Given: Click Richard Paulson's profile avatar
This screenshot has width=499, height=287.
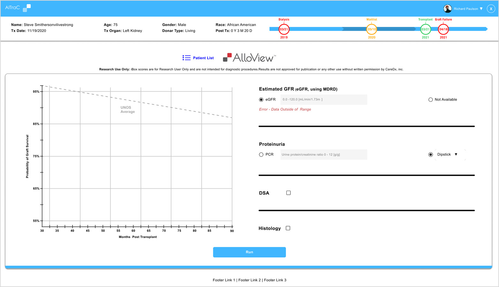Looking at the screenshot, I should pyautogui.click(x=448, y=9).
